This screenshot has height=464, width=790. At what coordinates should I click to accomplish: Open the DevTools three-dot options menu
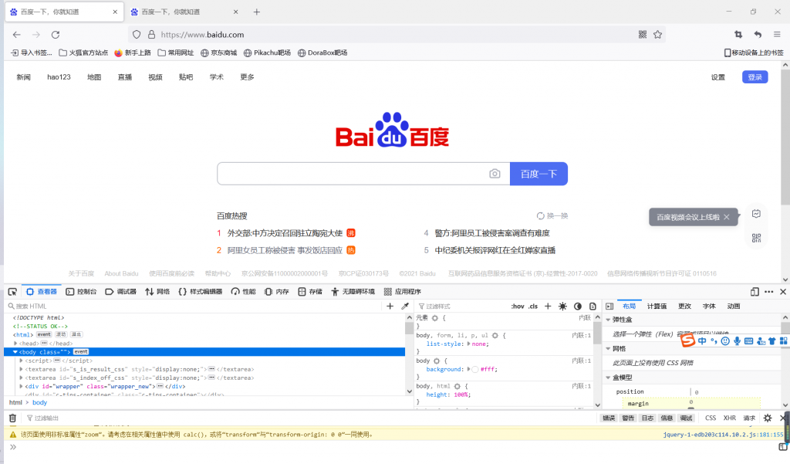click(x=769, y=292)
